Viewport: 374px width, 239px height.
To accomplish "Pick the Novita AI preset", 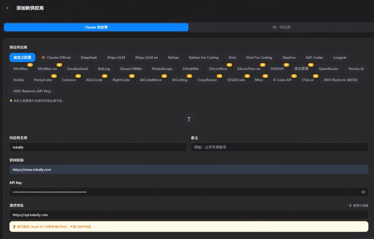I will point(356,69).
